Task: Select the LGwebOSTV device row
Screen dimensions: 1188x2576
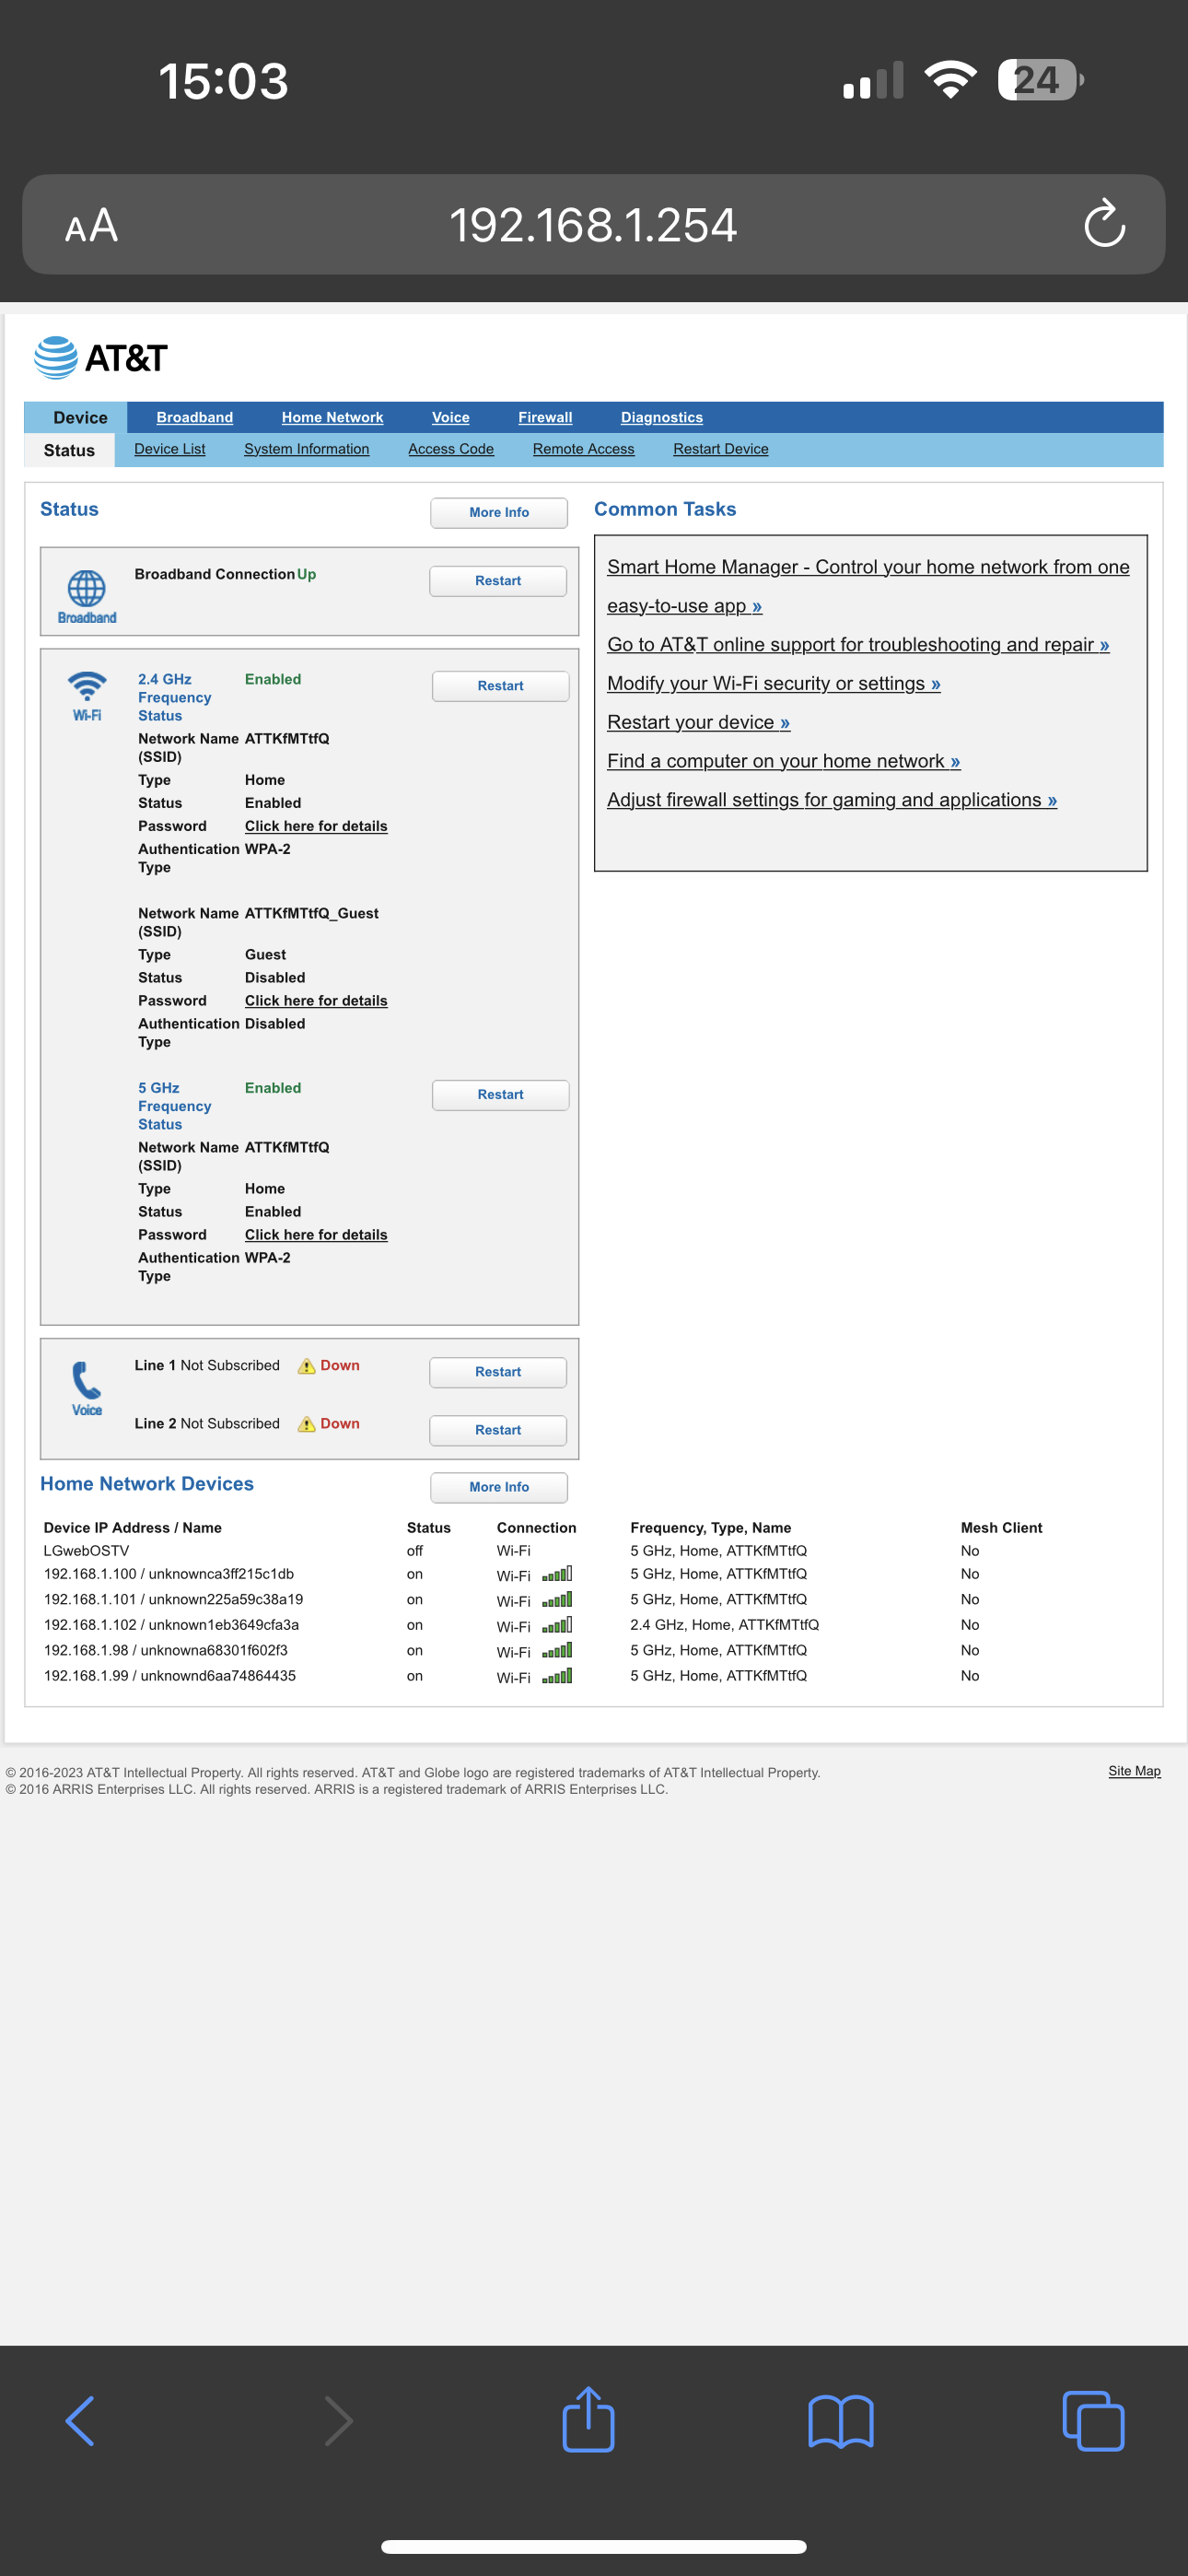Action: (593, 1551)
